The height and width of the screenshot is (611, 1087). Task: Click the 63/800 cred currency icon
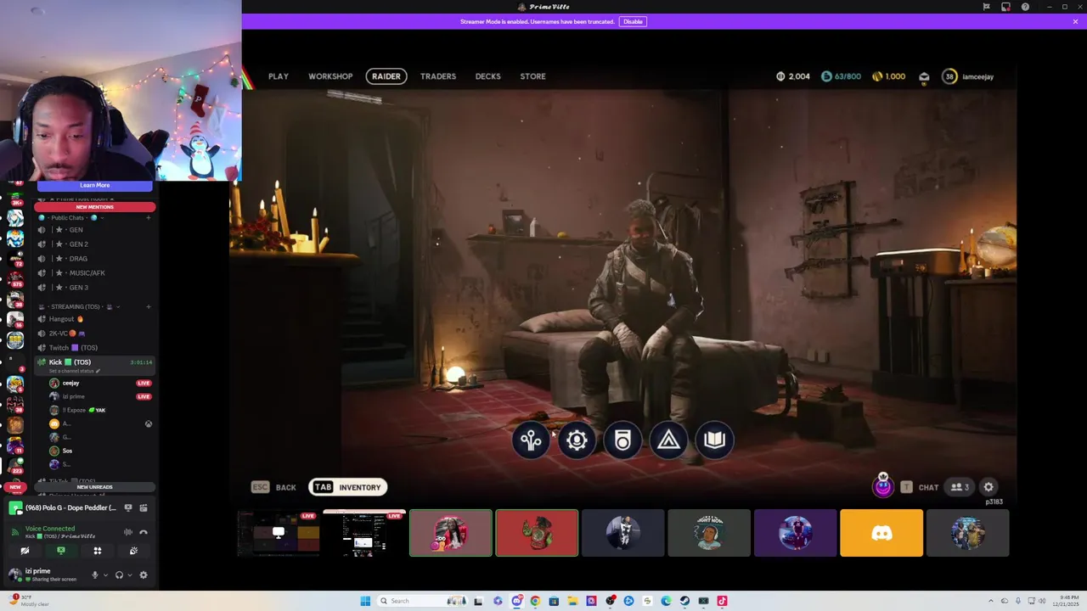click(x=826, y=76)
